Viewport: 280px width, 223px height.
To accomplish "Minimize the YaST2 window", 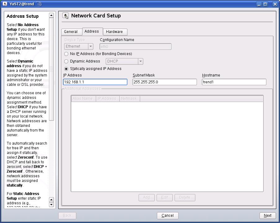I will tap(259, 4).
